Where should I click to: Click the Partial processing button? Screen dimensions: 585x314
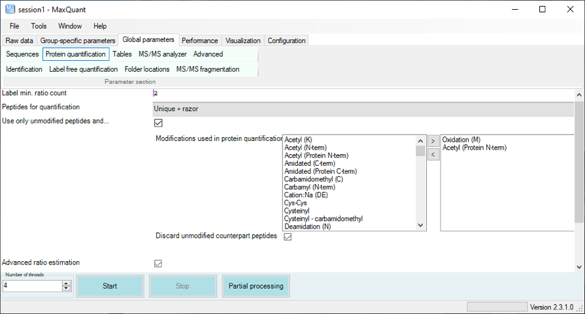[256, 286]
